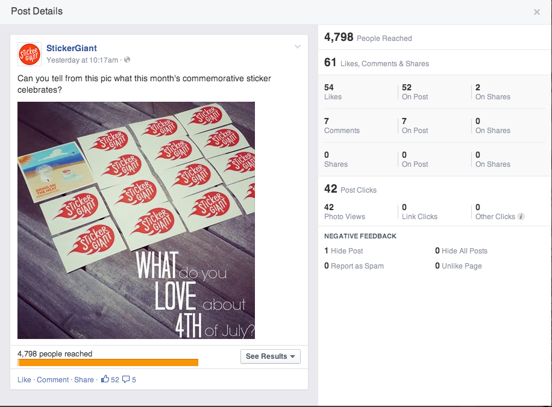Click the info icon beside Other Clicks

(x=521, y=217)
